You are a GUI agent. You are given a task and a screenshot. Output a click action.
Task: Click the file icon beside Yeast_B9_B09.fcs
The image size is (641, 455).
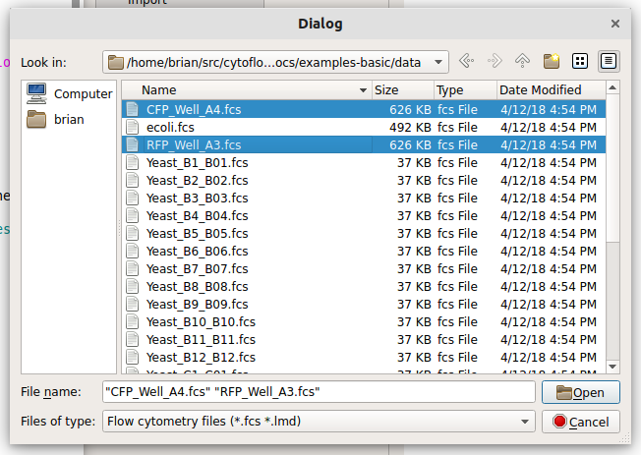point(132,304)
